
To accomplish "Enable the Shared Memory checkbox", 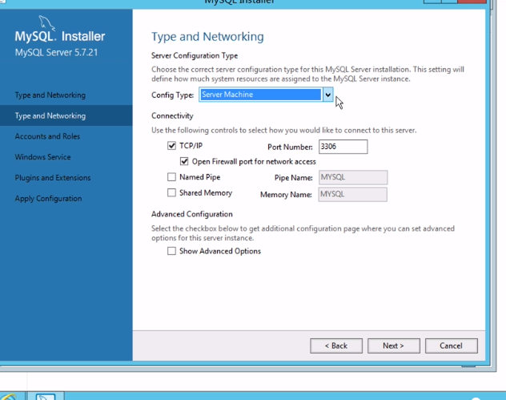I will [x=171, y=193].
